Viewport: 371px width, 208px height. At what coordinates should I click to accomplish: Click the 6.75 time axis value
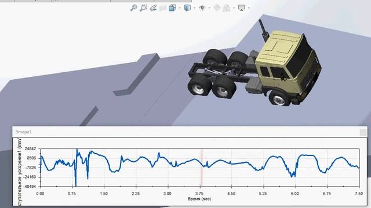(327, 194)
